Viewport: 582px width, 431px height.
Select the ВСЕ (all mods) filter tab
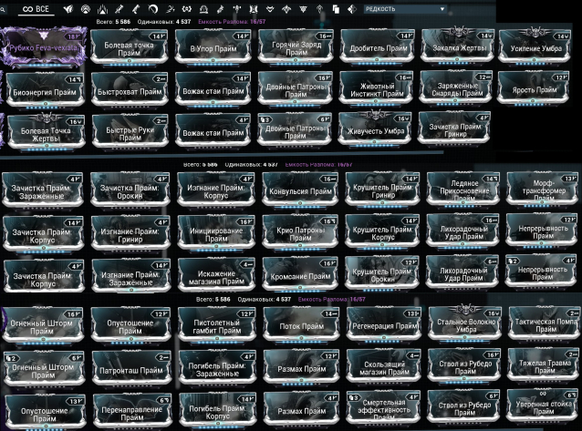pos(36,9)
